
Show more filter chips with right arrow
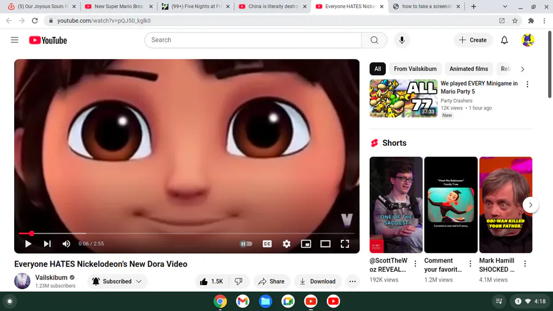(522, 69)
